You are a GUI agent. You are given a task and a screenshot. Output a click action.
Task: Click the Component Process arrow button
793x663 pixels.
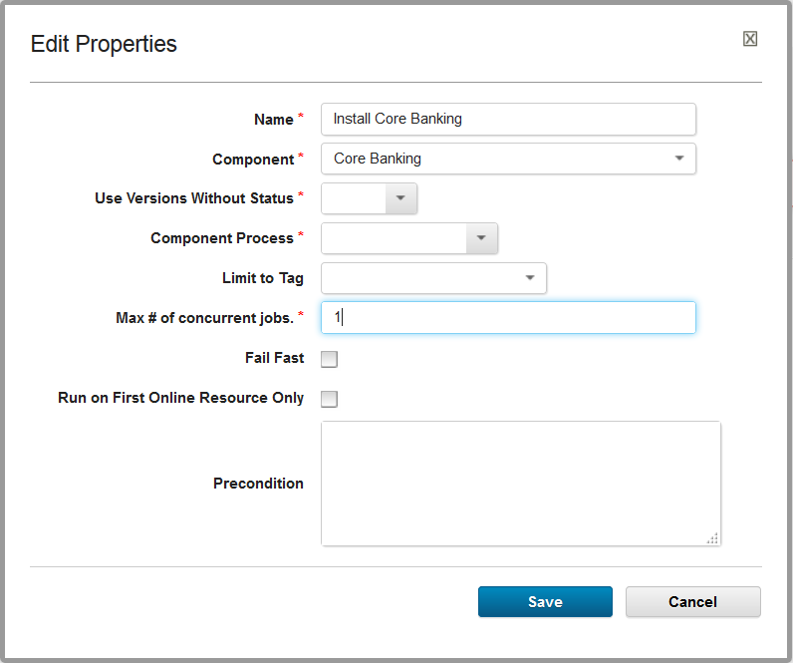click(x=481, y=238)
